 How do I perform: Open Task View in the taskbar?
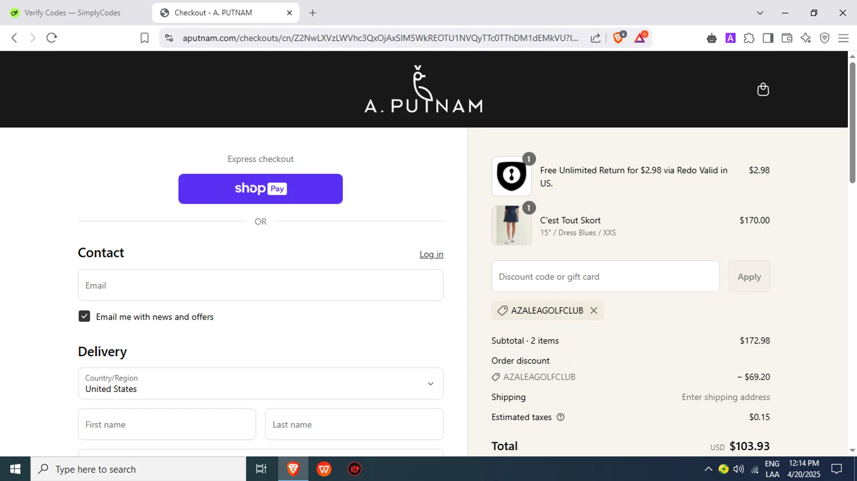point(261,469)
